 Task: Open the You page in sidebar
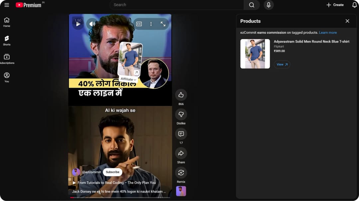(x=7, y=77)
